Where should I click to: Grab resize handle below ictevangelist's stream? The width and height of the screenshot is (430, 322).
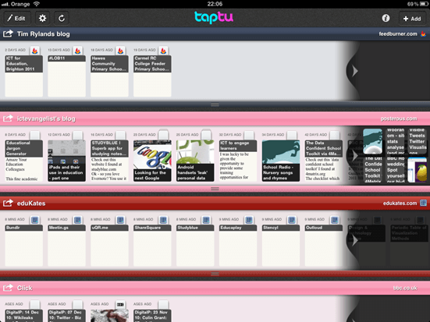215,189
